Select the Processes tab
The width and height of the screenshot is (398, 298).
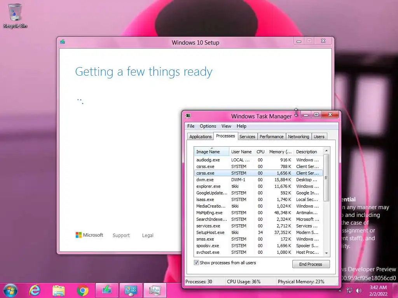point(225,136)
